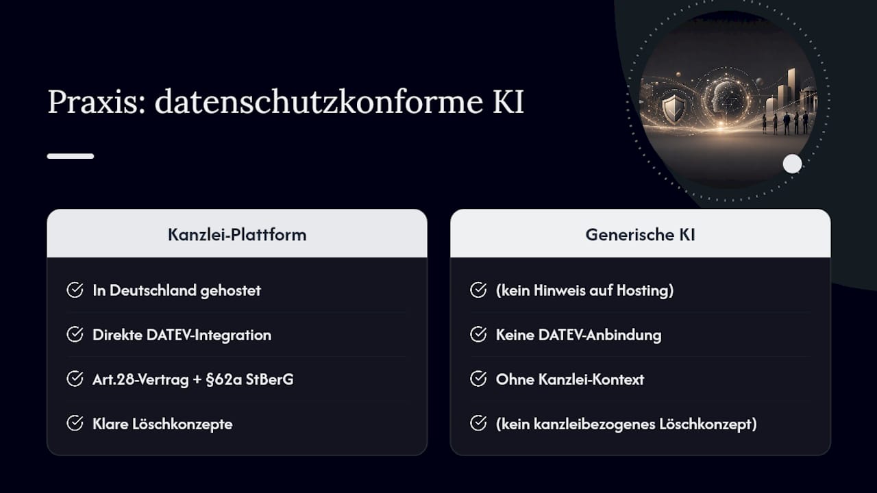Click the checkmark icon beside Direkte DATEV-Integration

click(x=75, y=335)
